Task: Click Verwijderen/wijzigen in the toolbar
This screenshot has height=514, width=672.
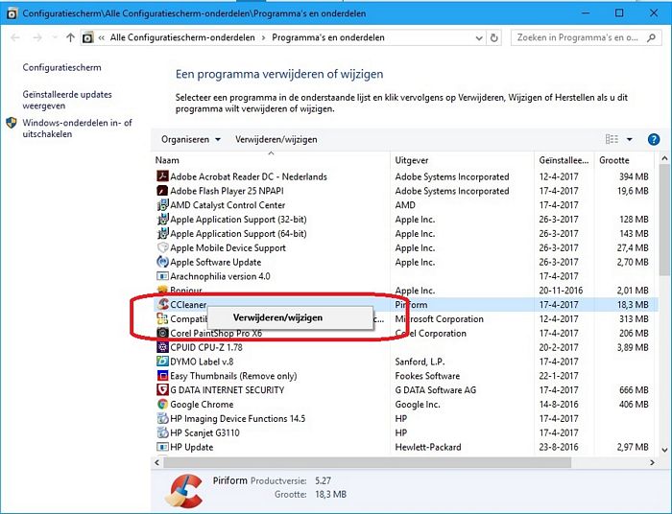Action: 276,139
